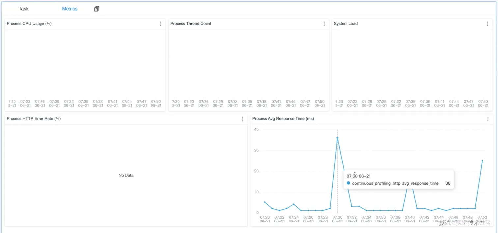Click the No Data message
Image resolution: width=498 pixels, height=233 pixels.
[126, 175]
